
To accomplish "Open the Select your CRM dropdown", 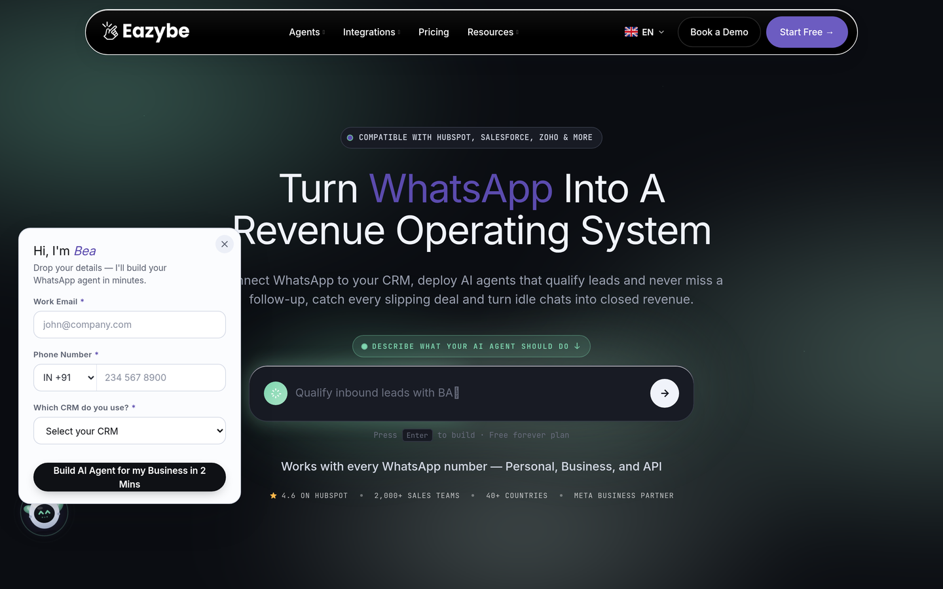I will point(130,431).
